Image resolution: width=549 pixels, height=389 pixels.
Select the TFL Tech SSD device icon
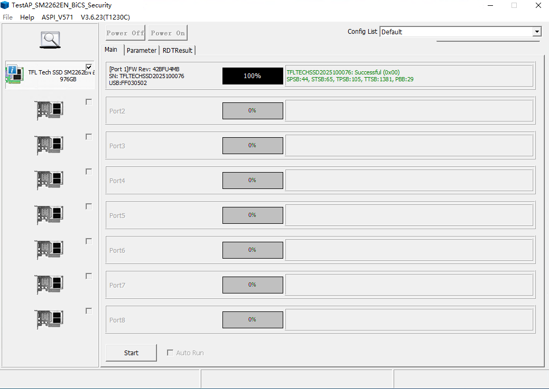click(x=14, y=75)
